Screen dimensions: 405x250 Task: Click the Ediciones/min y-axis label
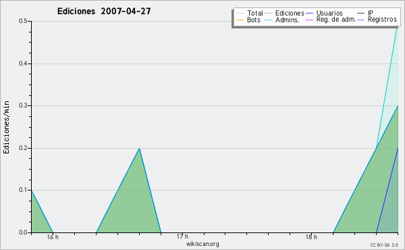pos(6,127)
